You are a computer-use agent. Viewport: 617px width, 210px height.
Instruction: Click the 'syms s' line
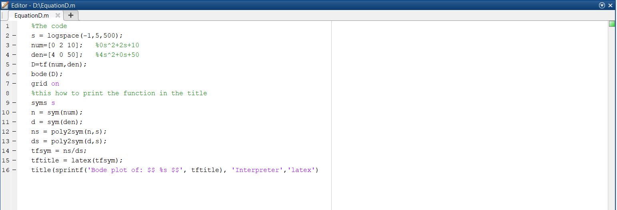click(43, 103)
